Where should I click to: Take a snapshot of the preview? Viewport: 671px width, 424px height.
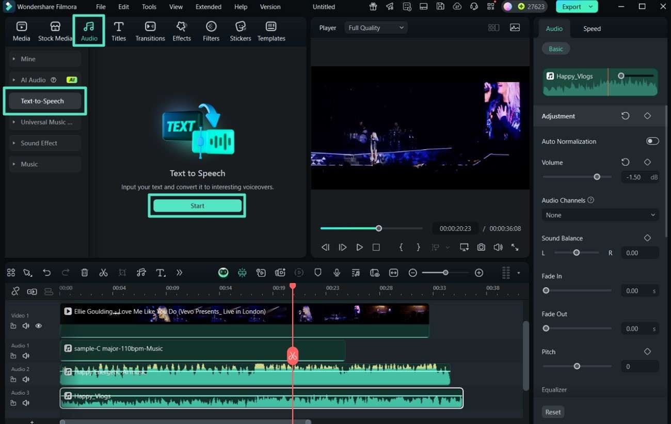(x=481, y=247)
